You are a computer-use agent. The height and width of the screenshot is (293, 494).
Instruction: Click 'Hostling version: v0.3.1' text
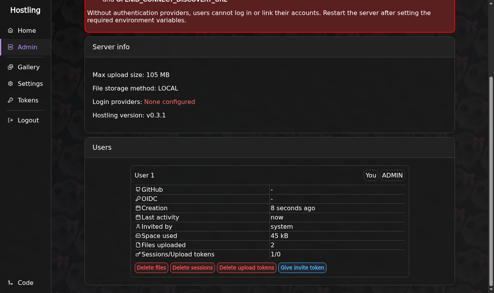tap(129, 115)
